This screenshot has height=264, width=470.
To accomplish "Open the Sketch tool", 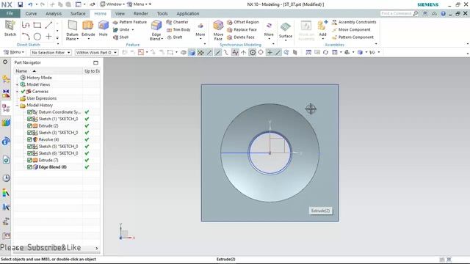I will pyautogui.click(x=10, y=29).
